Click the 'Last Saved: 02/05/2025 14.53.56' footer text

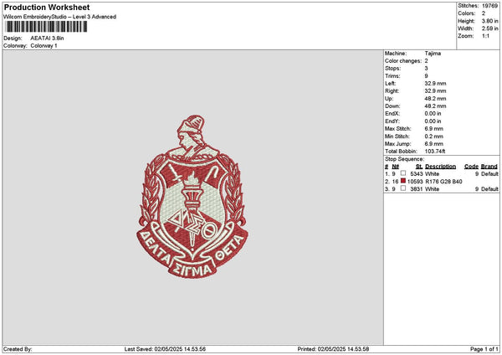tap(165, 349)
